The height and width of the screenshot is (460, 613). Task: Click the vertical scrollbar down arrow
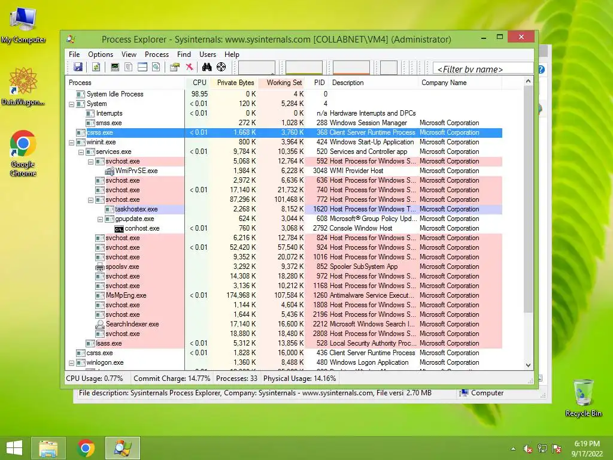[528, 365]
